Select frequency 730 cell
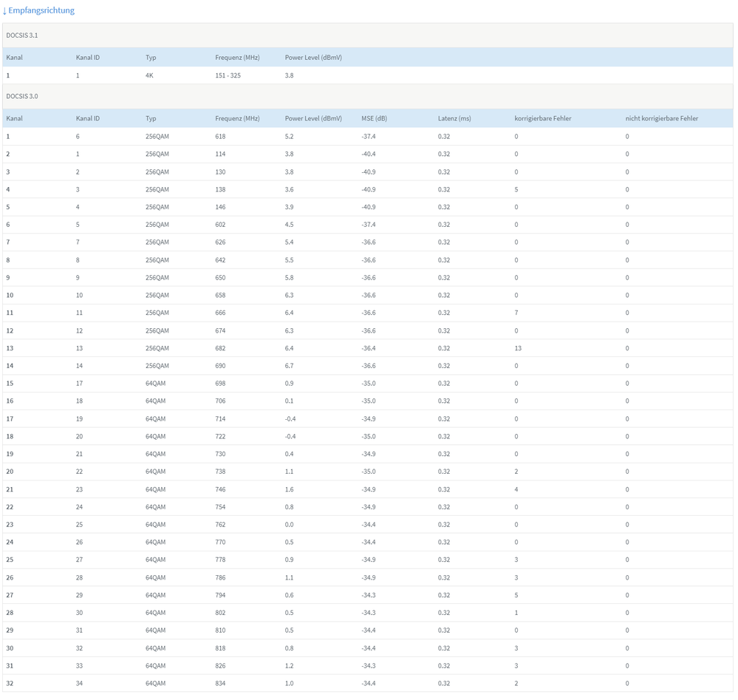738x700 pixels. 220,454
